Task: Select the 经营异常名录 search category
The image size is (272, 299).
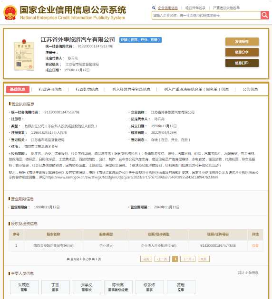Action: click(x=195, y=8)
